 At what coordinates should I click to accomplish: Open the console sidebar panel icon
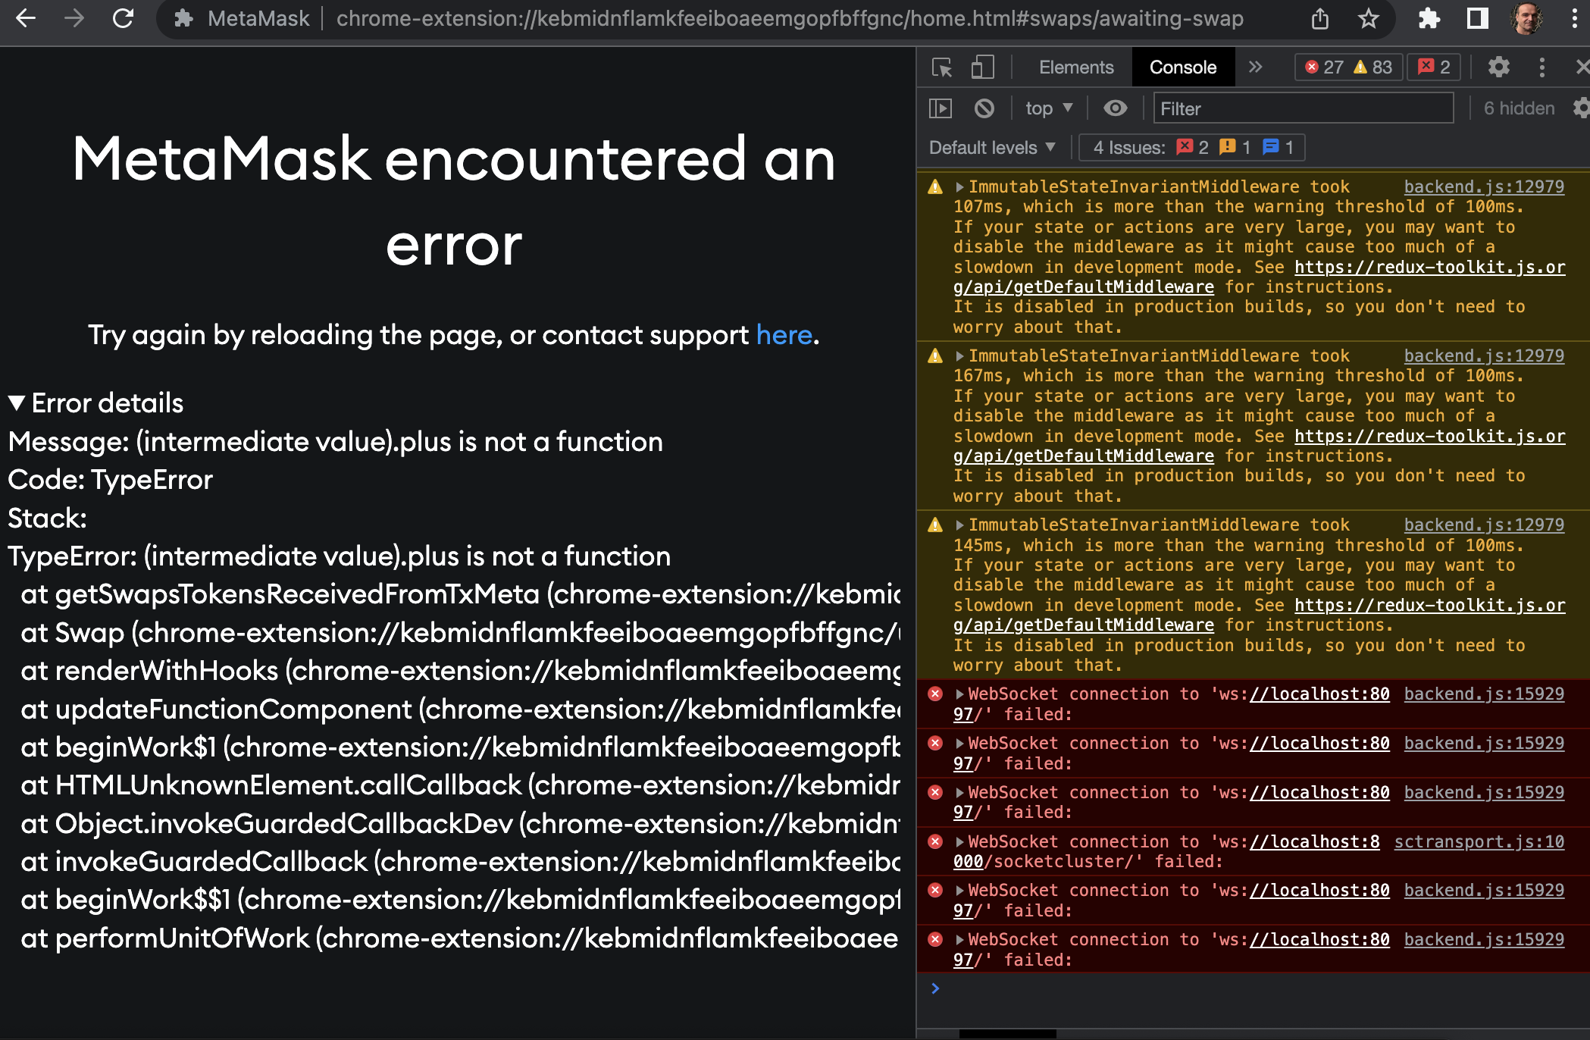tap(941, 108)
